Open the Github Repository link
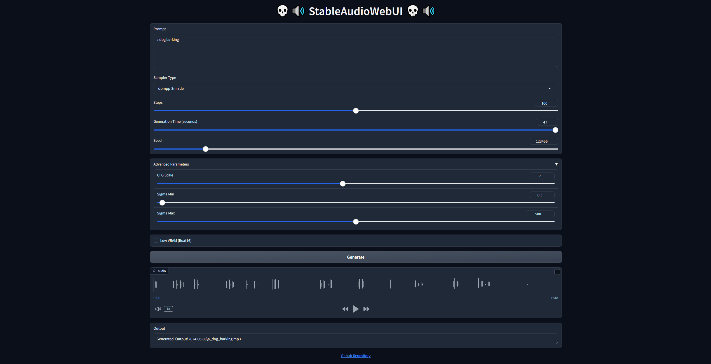Viewport: 711px width, 364px height. coord(355,356)
